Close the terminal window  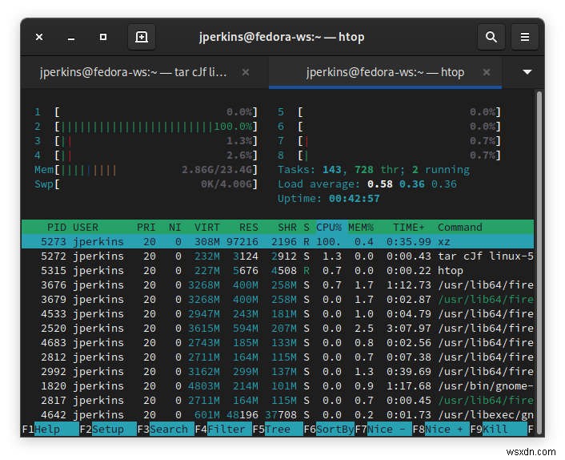[39, 37]
